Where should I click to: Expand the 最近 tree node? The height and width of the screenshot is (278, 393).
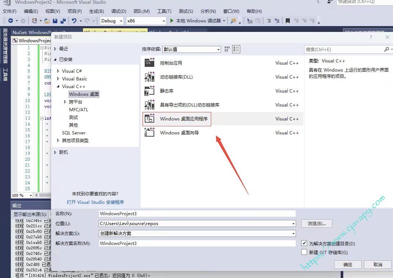click(x=55, y=49)
